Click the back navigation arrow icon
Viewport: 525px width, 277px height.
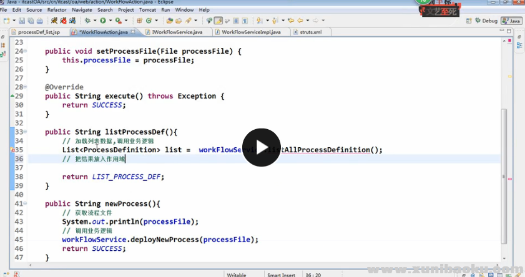(x=299, y=21)
